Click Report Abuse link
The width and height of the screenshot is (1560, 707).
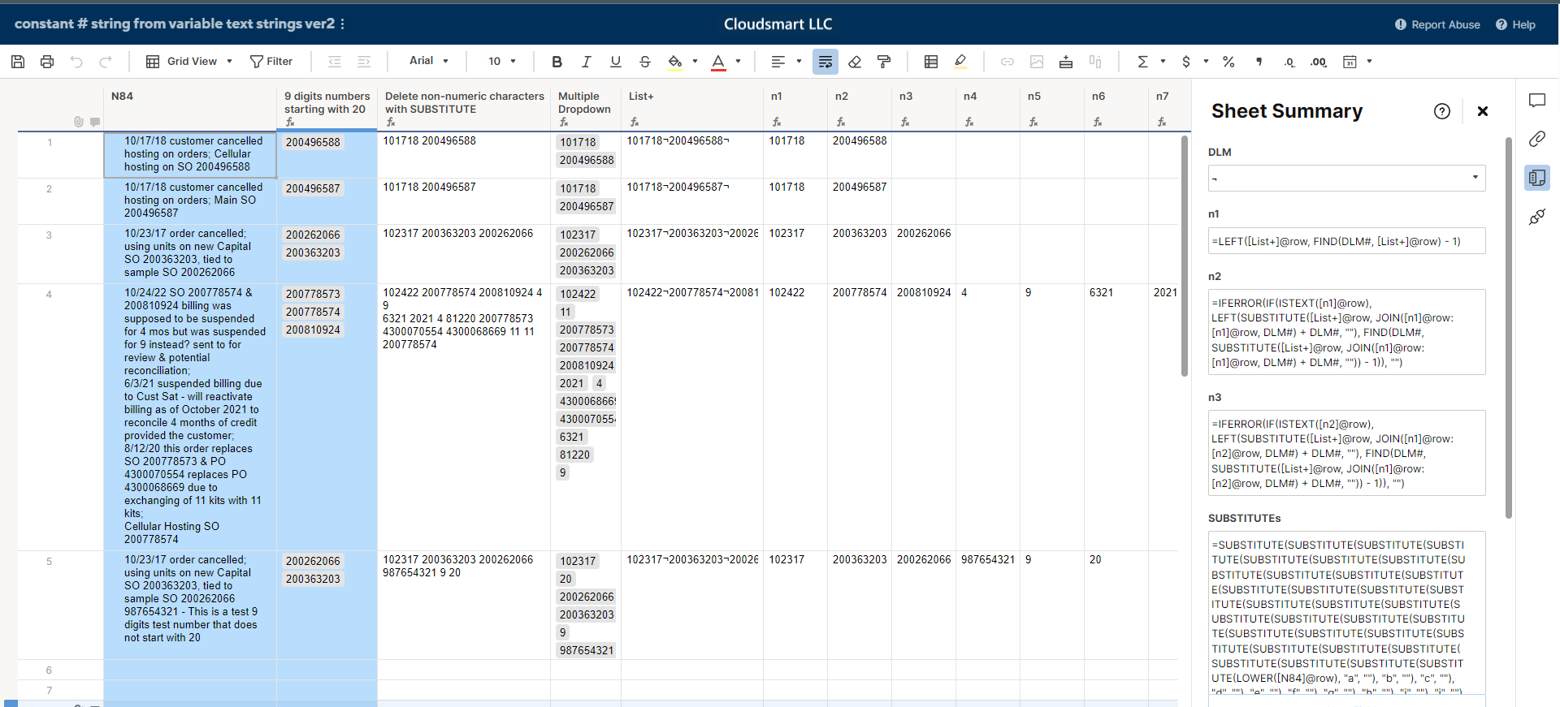tap(1437, 24)
